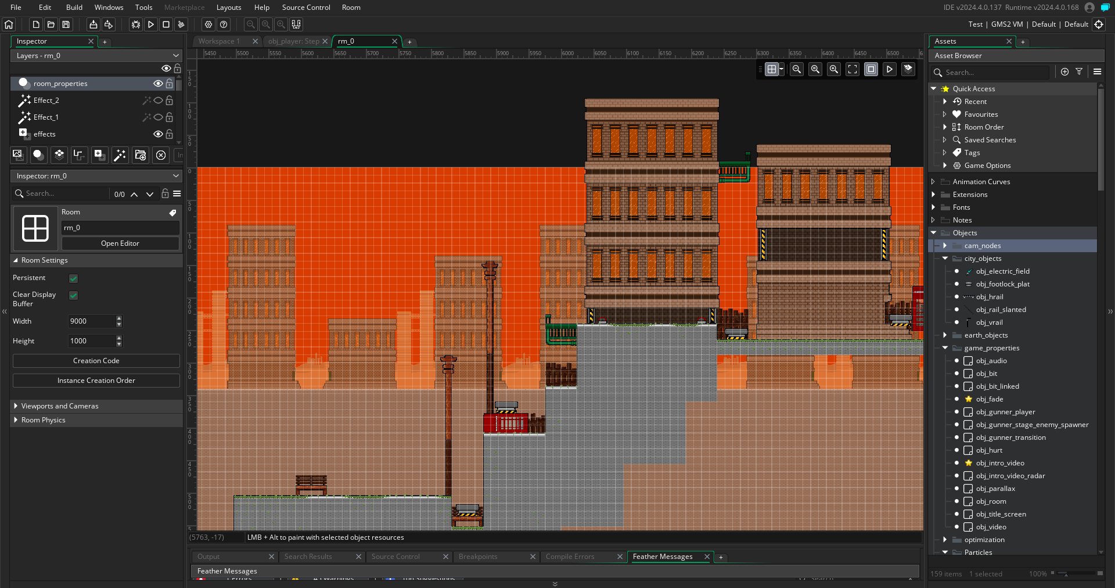1115x588 pixels.
Task: Create a new effect layer with wand icon
Action: [120, 155]
